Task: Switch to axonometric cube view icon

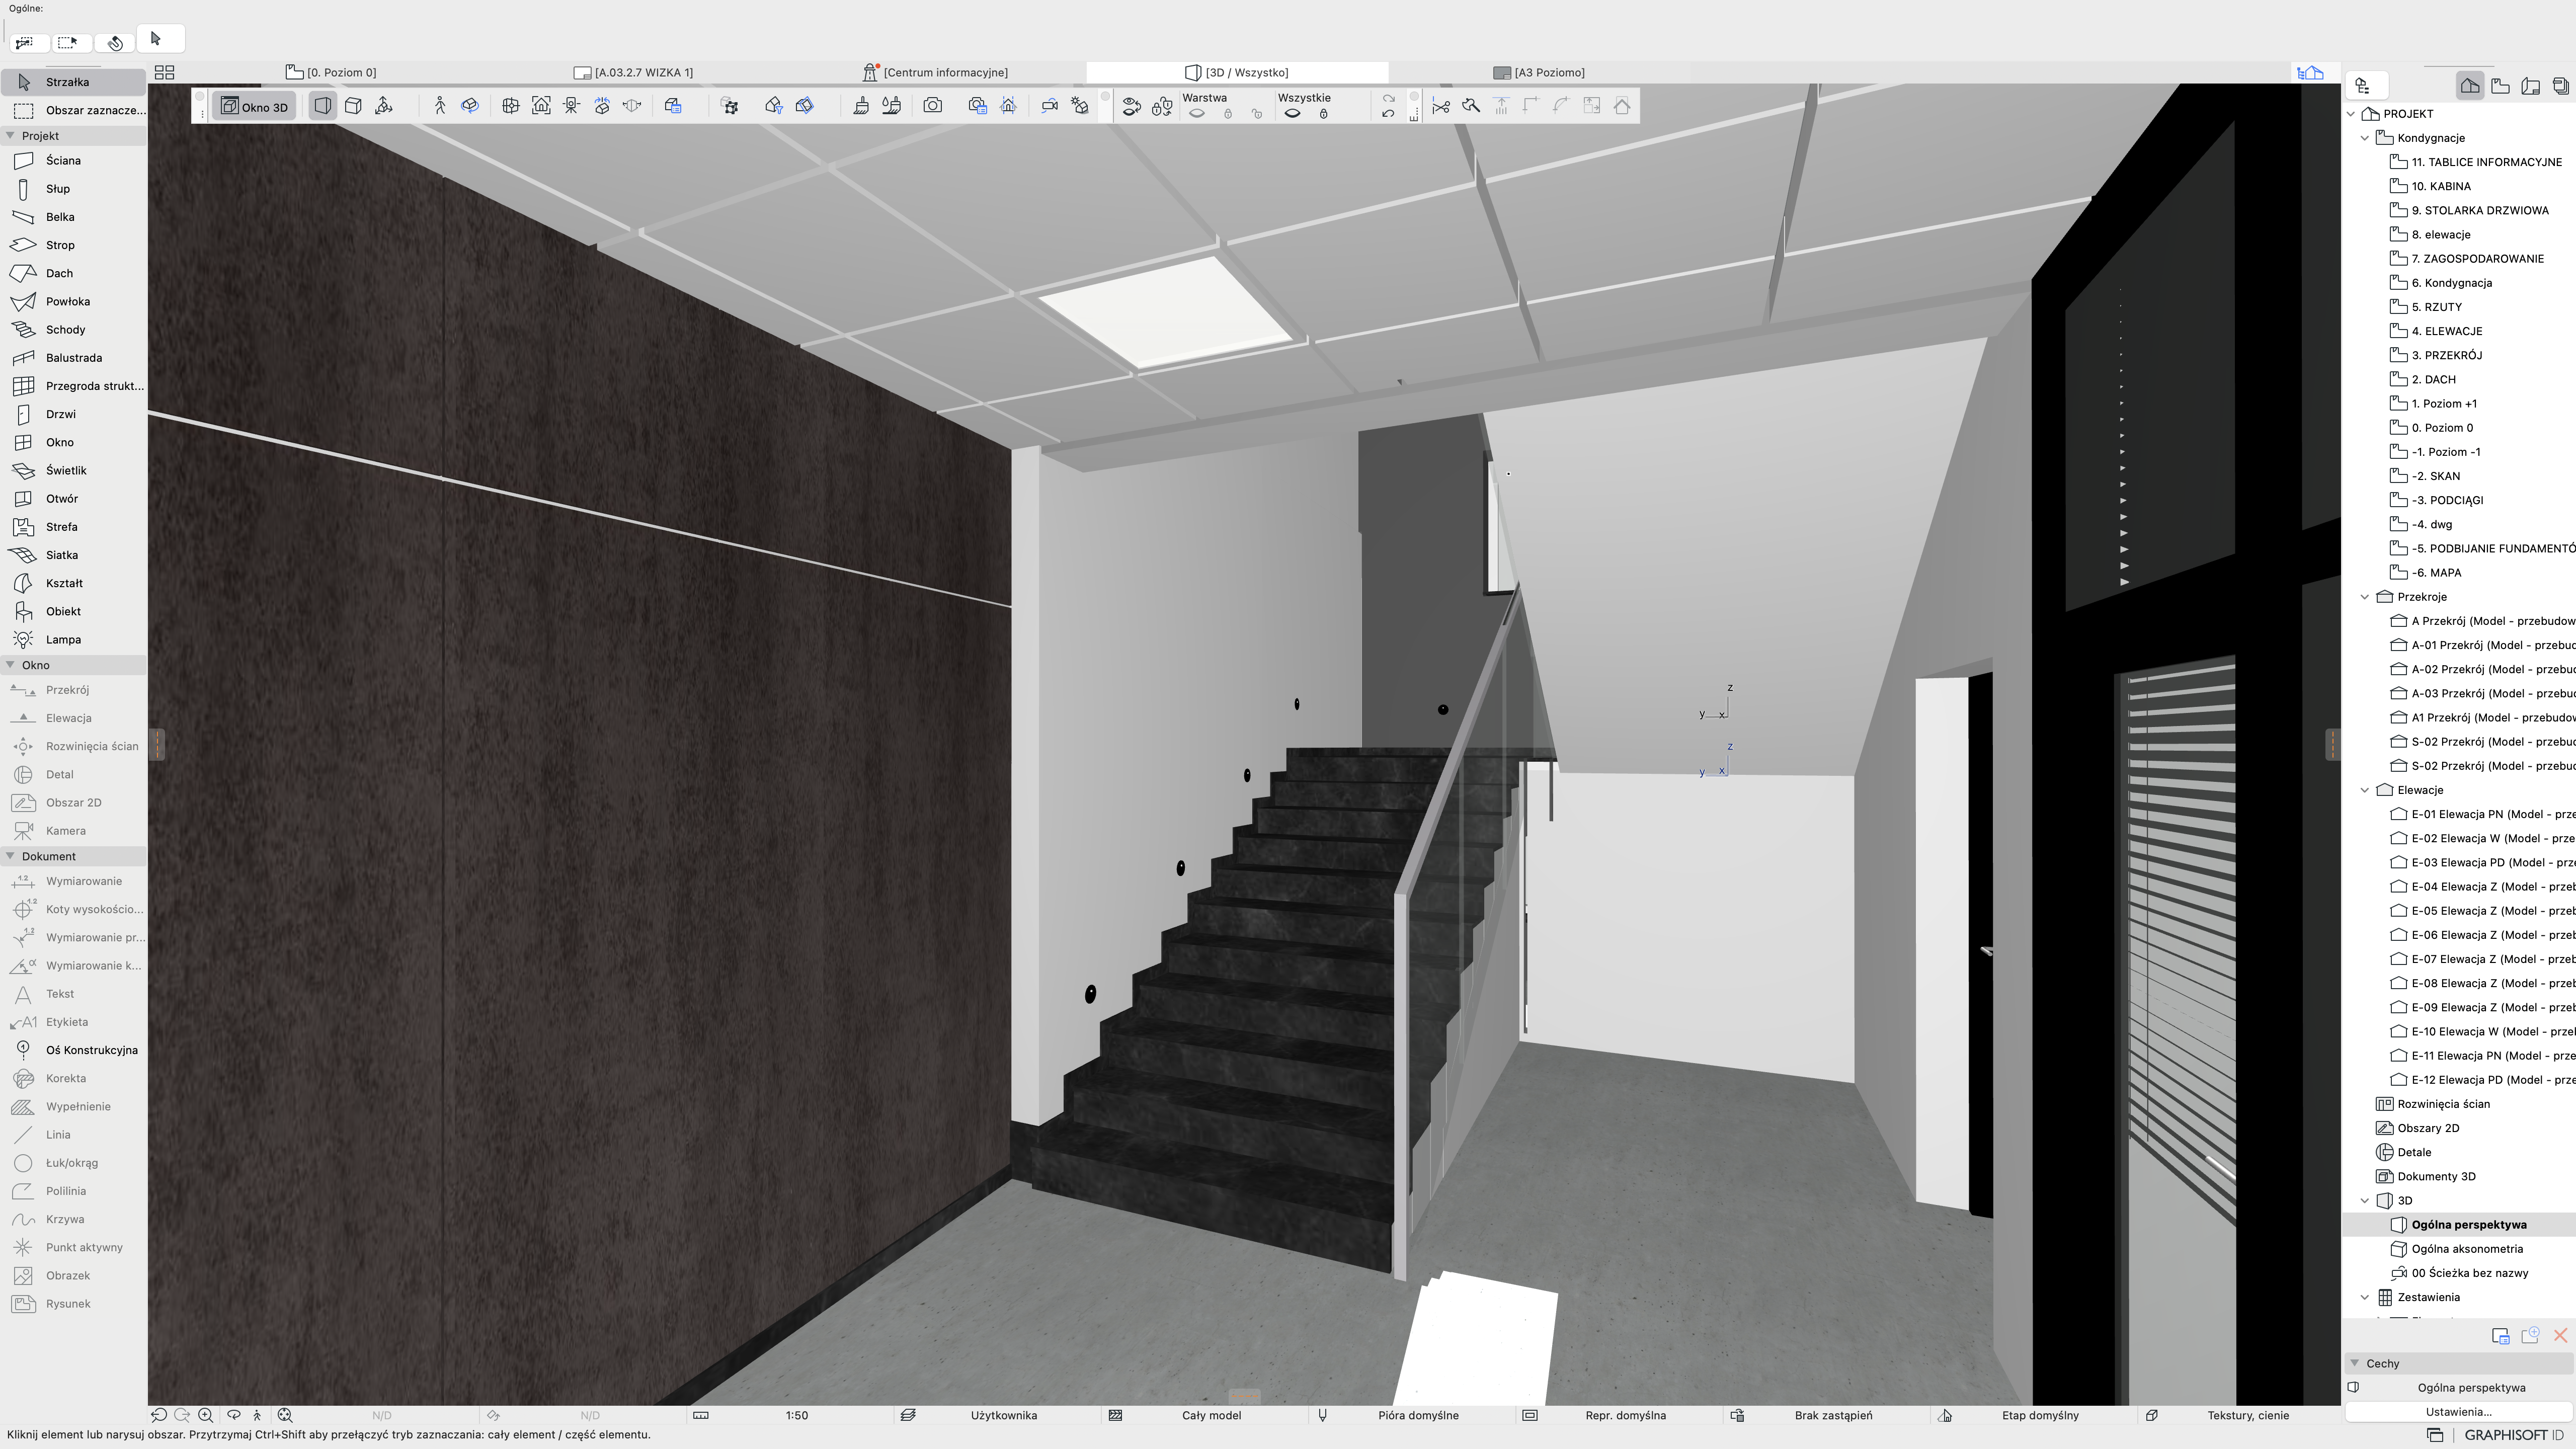Action: [x=353, y=106]
